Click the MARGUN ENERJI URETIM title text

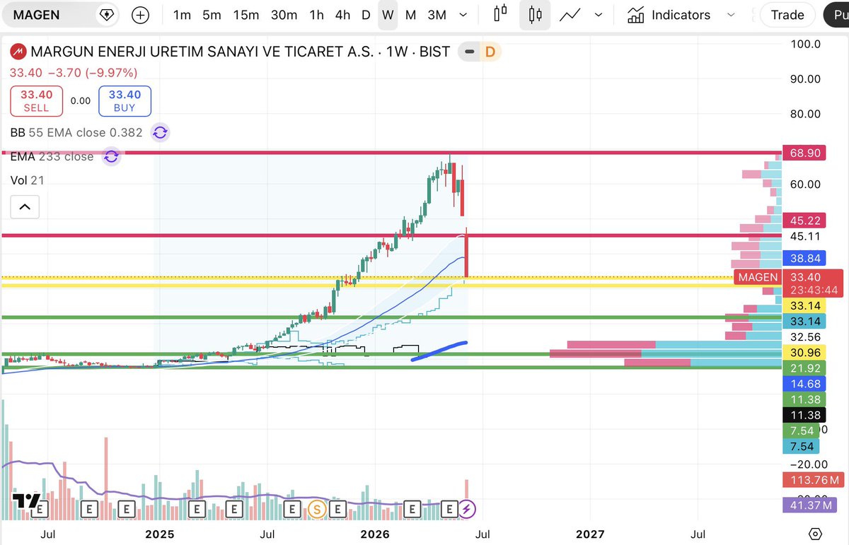pyautogui.click(x=202, y=52)
